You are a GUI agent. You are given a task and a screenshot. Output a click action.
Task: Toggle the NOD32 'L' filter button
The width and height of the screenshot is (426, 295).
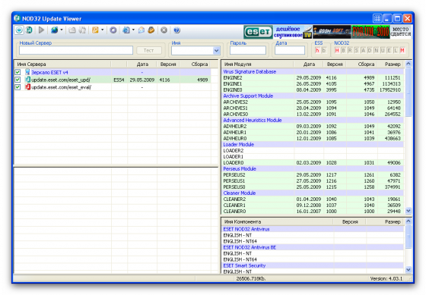pos(396,50)
